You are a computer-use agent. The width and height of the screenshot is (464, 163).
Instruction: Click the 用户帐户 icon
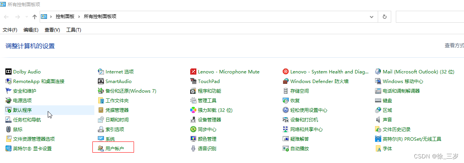tap(101, 148)
